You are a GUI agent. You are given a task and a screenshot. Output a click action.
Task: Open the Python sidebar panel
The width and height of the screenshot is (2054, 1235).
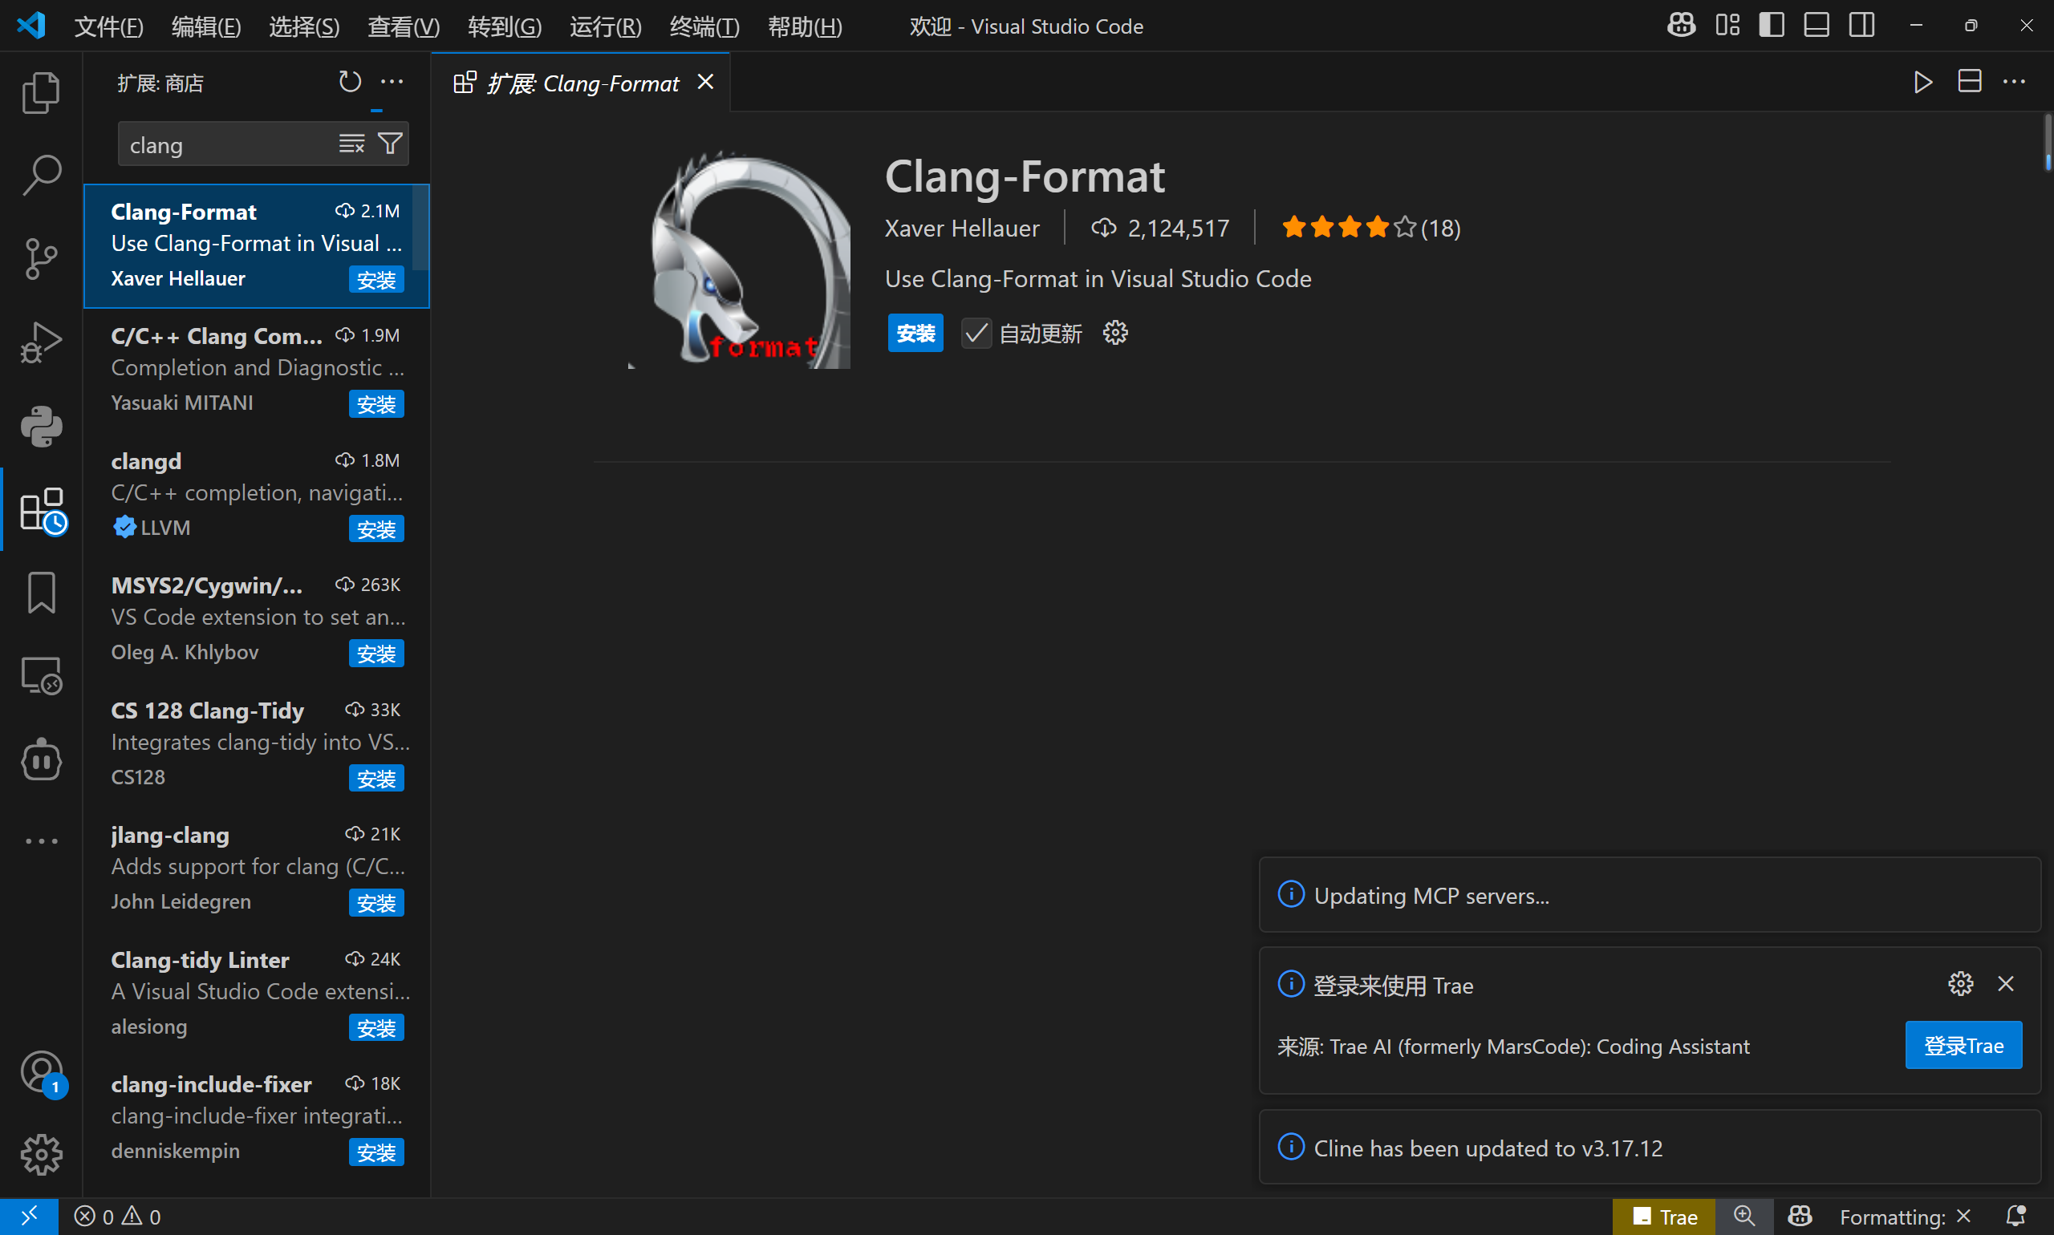(x=41, y=426)
